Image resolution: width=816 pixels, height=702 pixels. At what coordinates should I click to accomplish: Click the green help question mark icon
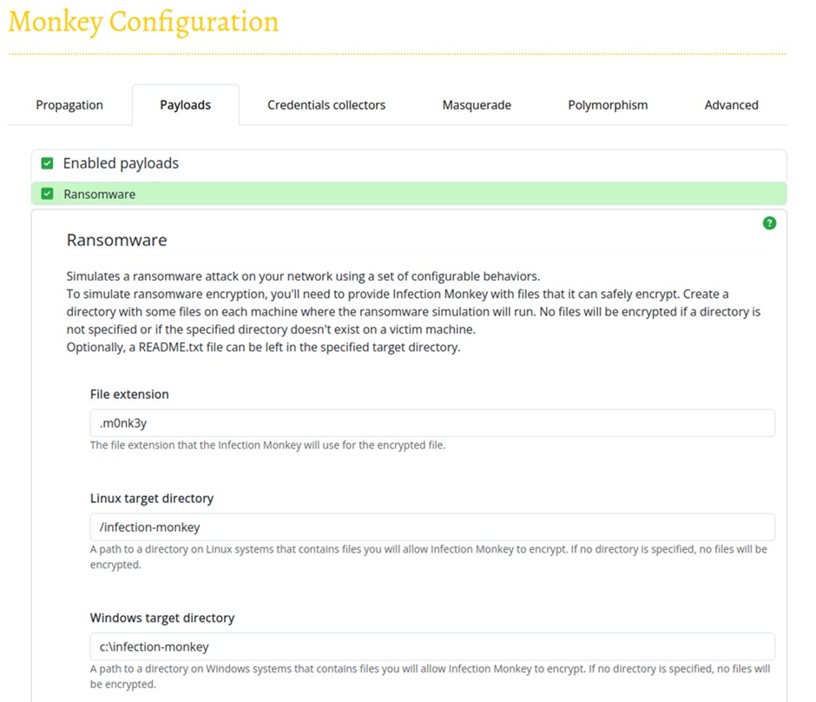click(769, 223)
